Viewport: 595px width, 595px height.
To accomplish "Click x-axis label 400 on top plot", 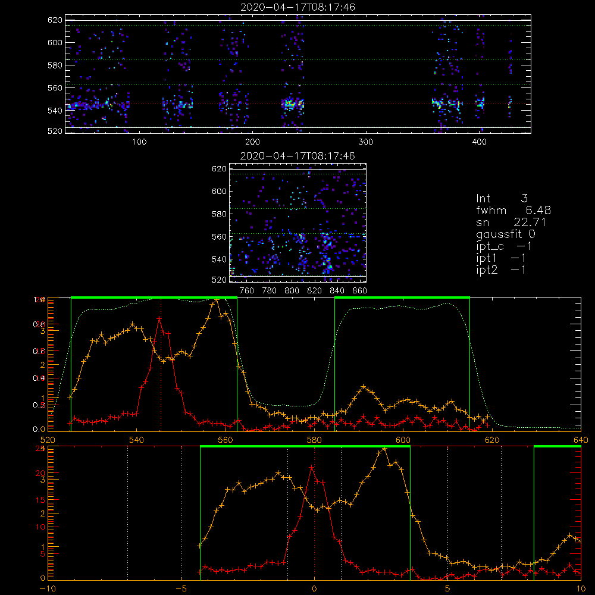I will coord(479,142).
